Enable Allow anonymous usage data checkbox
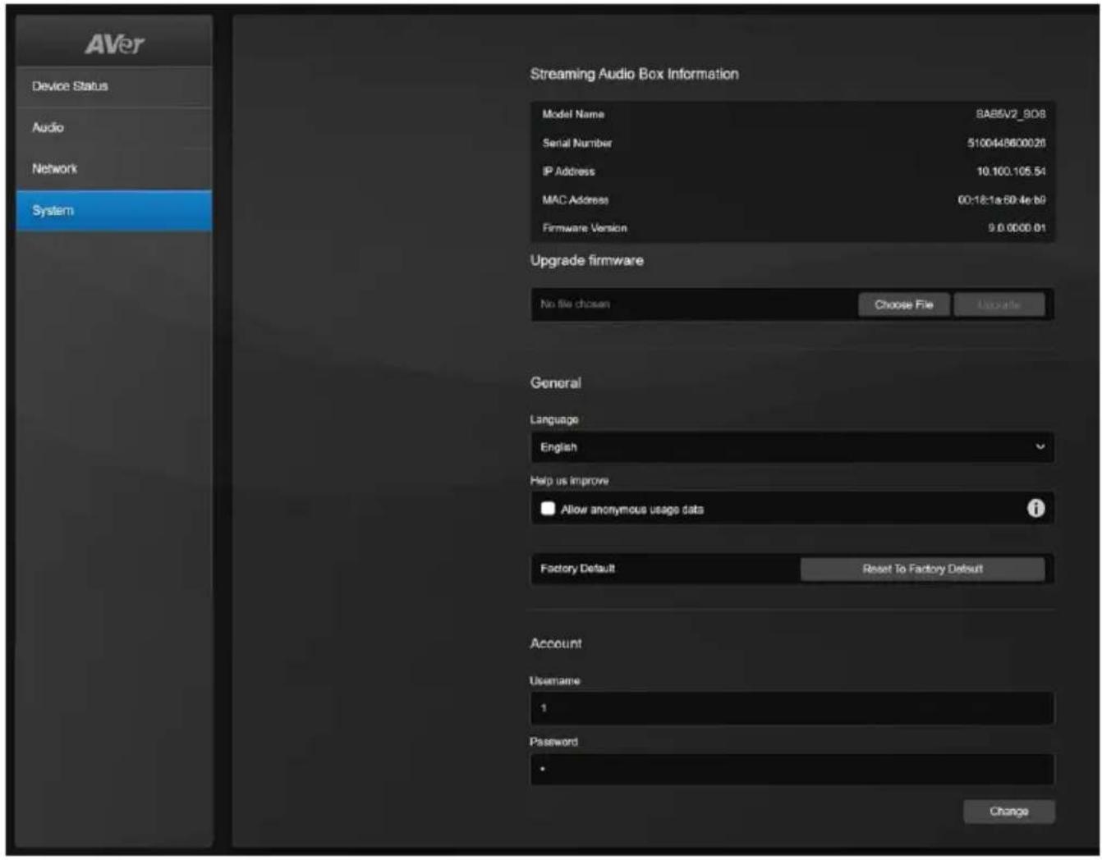The image size is (1102, 860). click(548, 509)
